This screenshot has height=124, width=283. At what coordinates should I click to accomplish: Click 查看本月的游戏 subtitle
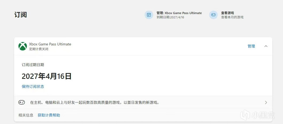(x=232, y=17)
